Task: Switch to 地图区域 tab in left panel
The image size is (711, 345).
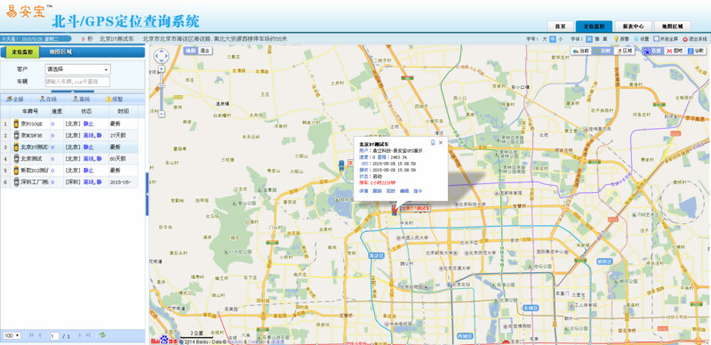Action: tap(60, 52)
